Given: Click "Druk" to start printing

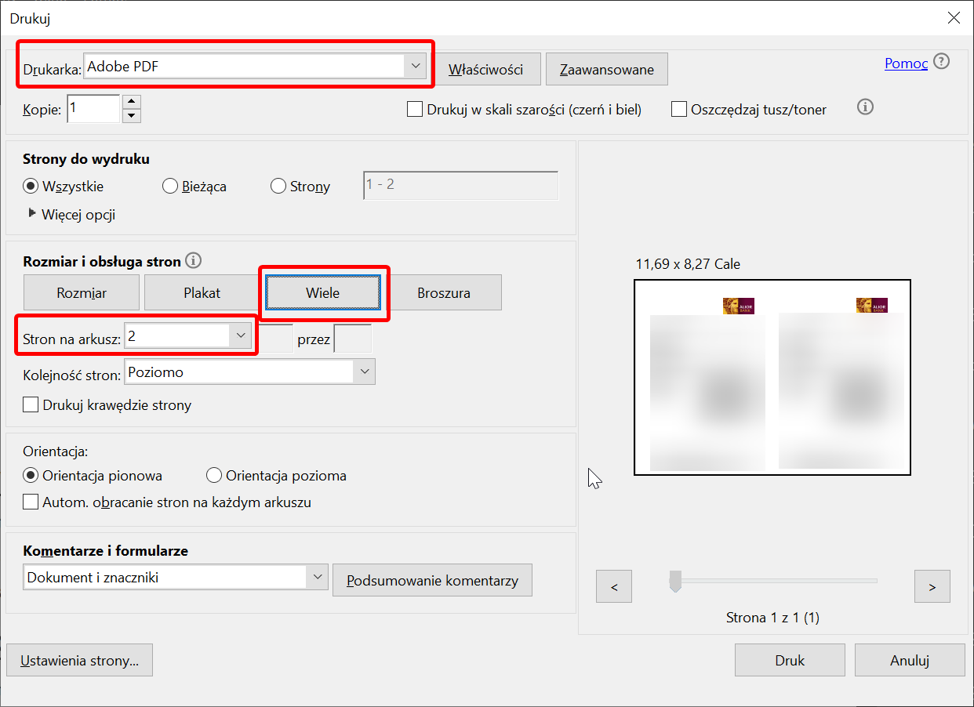Looking at the screenshot, I should (790, 659).
